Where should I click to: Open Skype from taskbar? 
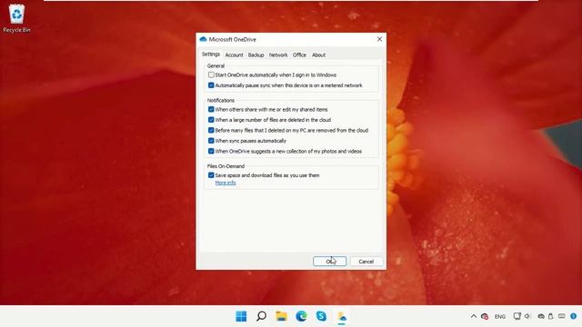pyautogui.click(x=321, y=316)
